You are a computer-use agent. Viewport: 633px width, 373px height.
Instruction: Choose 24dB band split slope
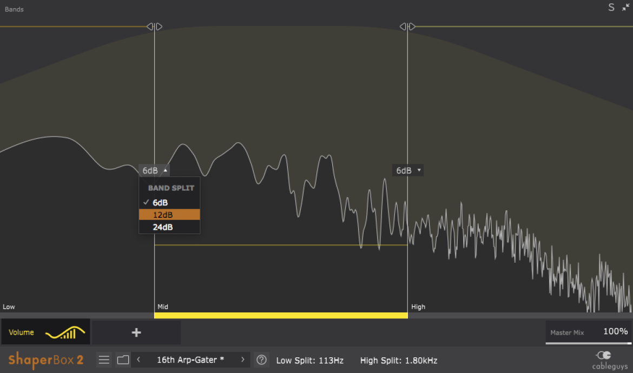tap(169, 227)
